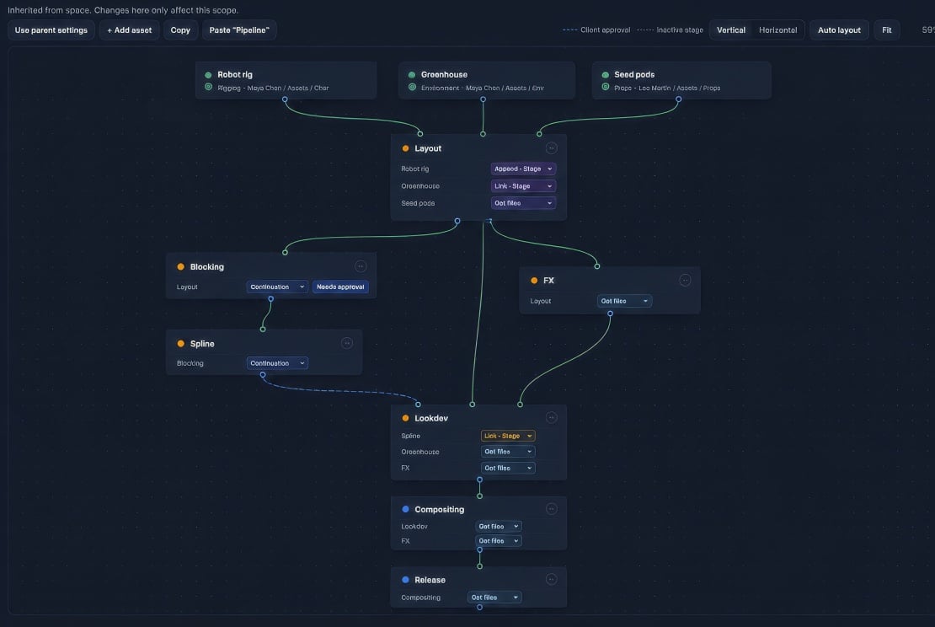Image resolution: width=935 pixels, height=627 pixels.
Task: Open Compositing's FX Get files dropdown
Action: 499,540
